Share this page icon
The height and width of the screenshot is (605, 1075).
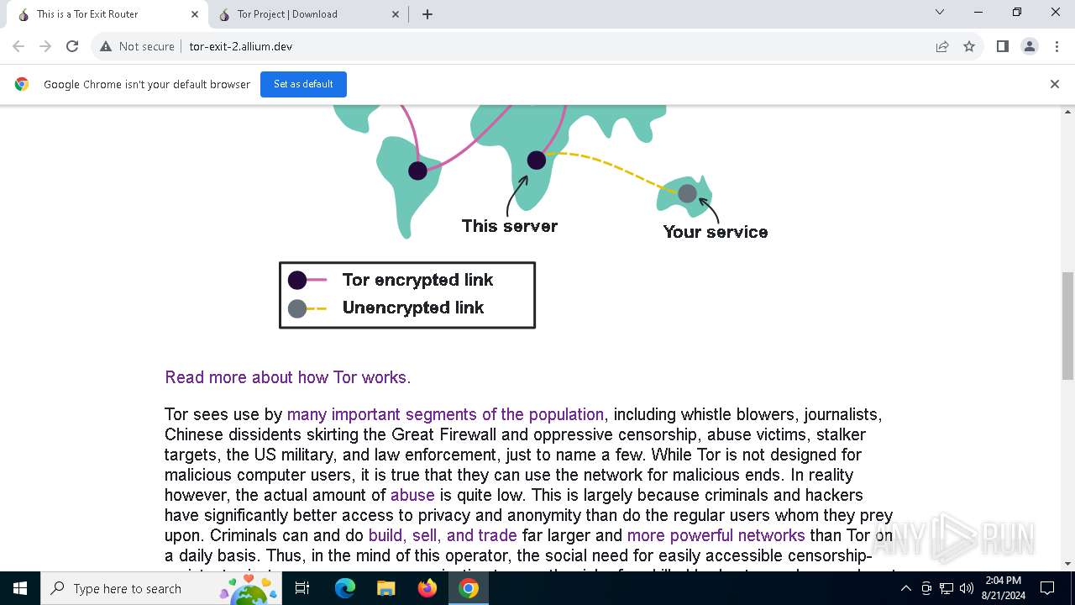point(942,46)
